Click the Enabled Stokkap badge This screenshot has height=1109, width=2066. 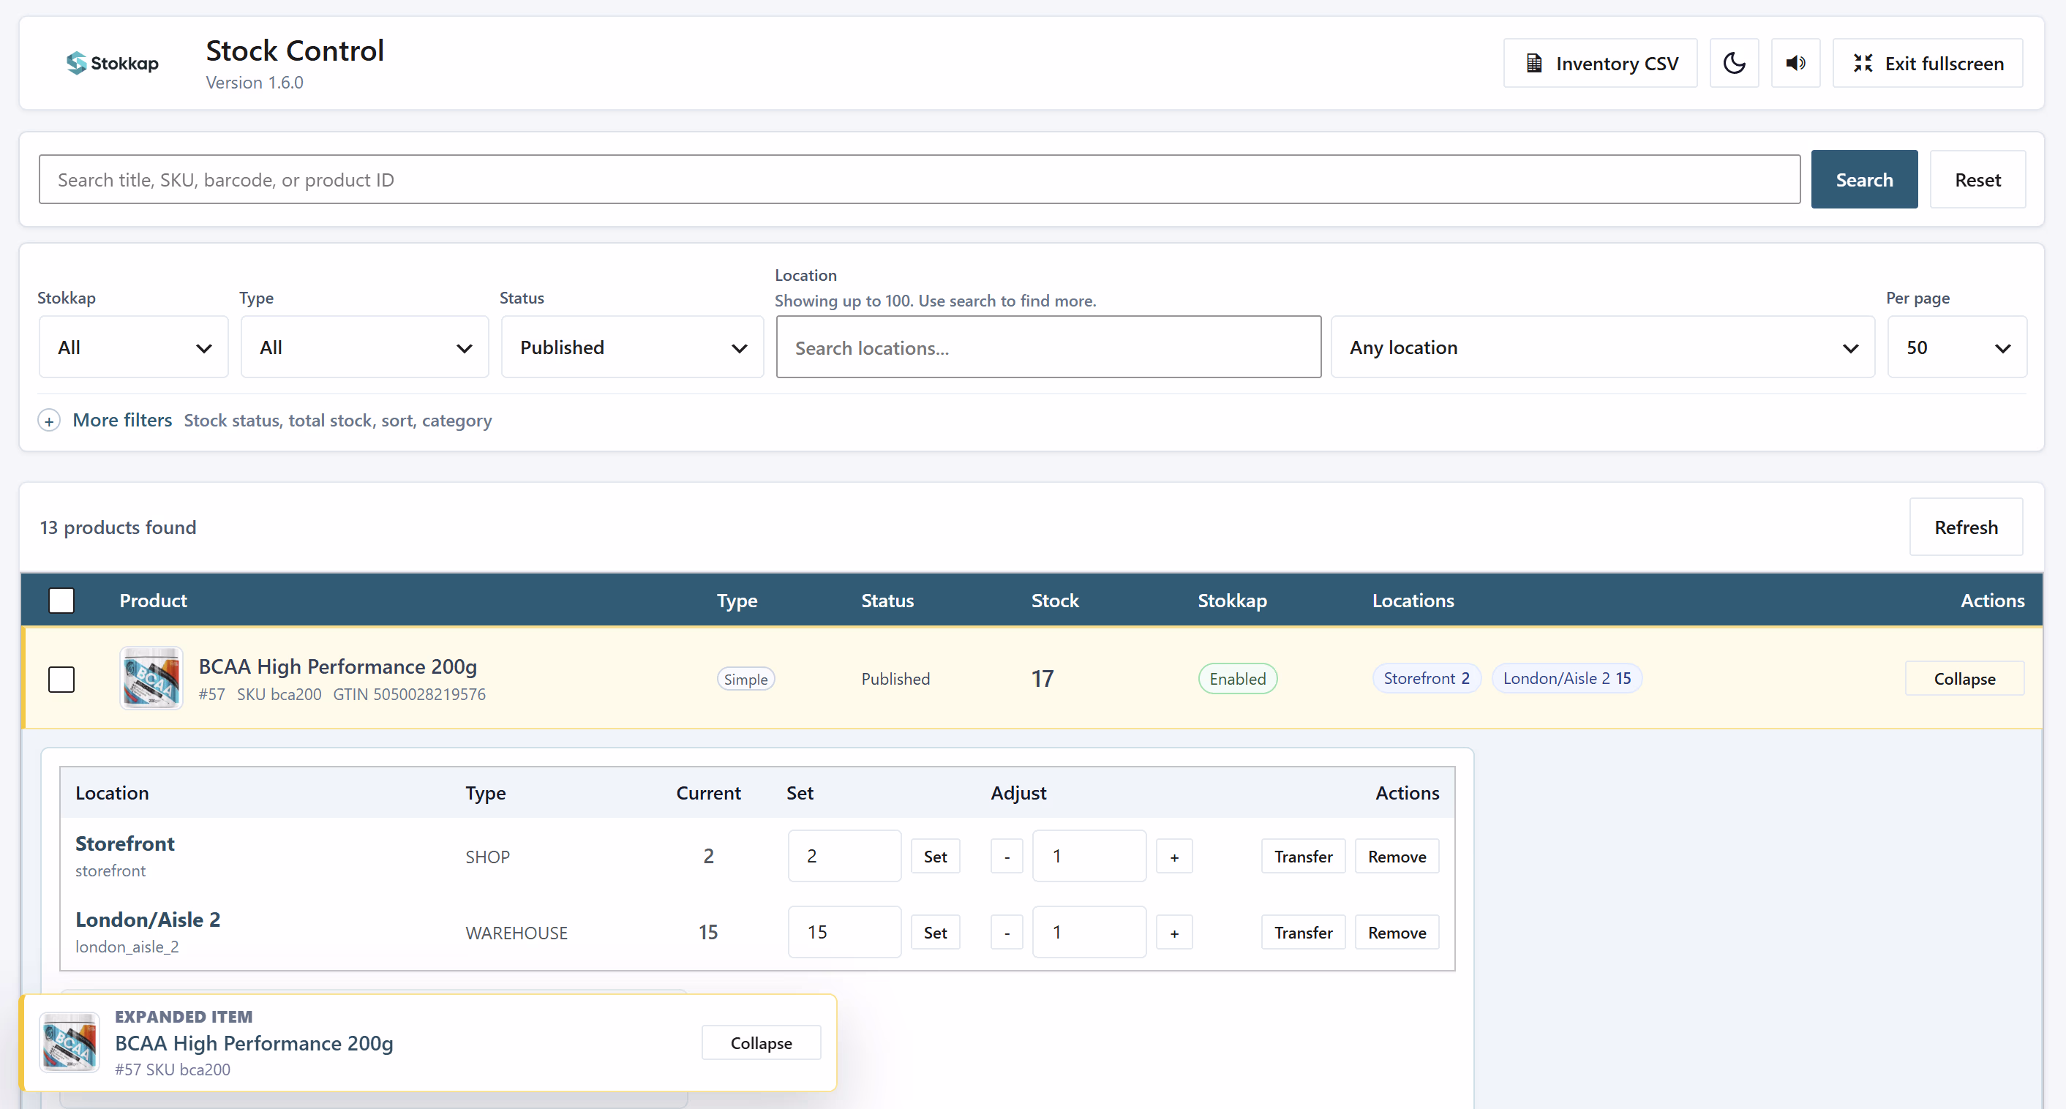(x=1238, y=679)
